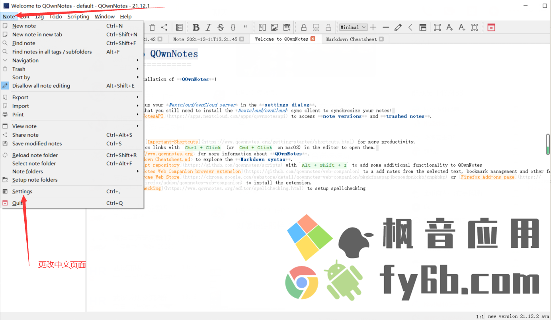Add a workspace with the plus icon

(x=373, y=27)
